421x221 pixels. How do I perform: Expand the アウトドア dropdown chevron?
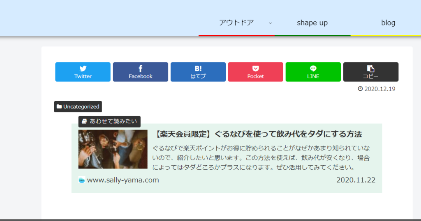point(271,23)
